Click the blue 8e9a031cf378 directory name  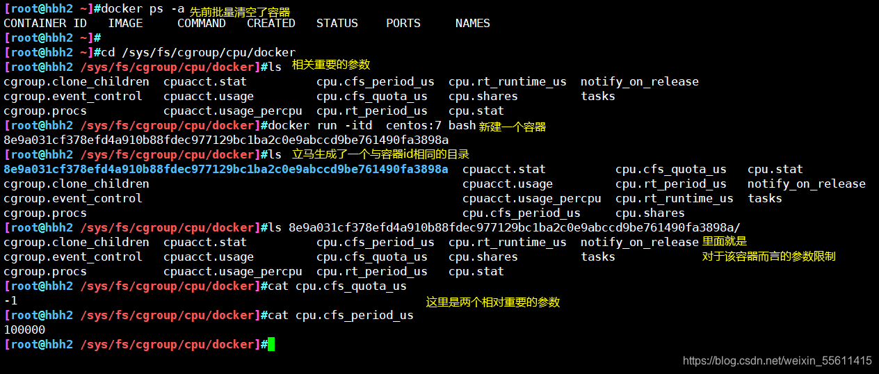coord(226,169)
